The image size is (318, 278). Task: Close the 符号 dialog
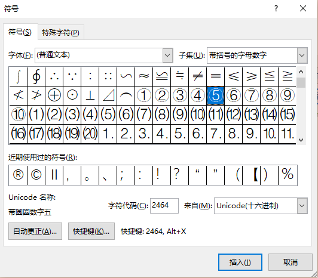point(303,8)
